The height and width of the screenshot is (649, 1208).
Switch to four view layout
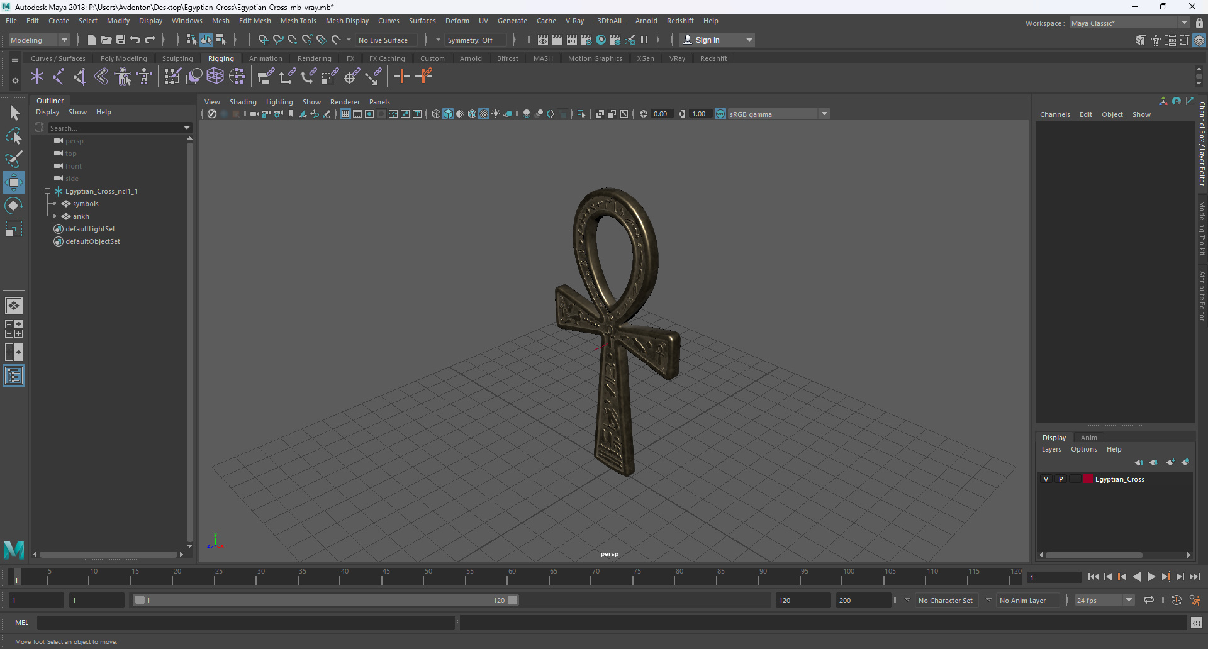(x=14, y=329)
